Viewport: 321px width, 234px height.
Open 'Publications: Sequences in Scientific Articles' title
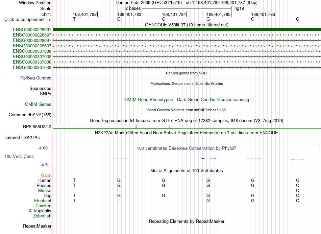187,84
